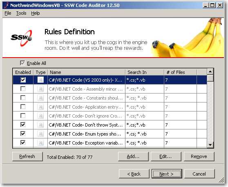Open the File menu

pos(8,13)
